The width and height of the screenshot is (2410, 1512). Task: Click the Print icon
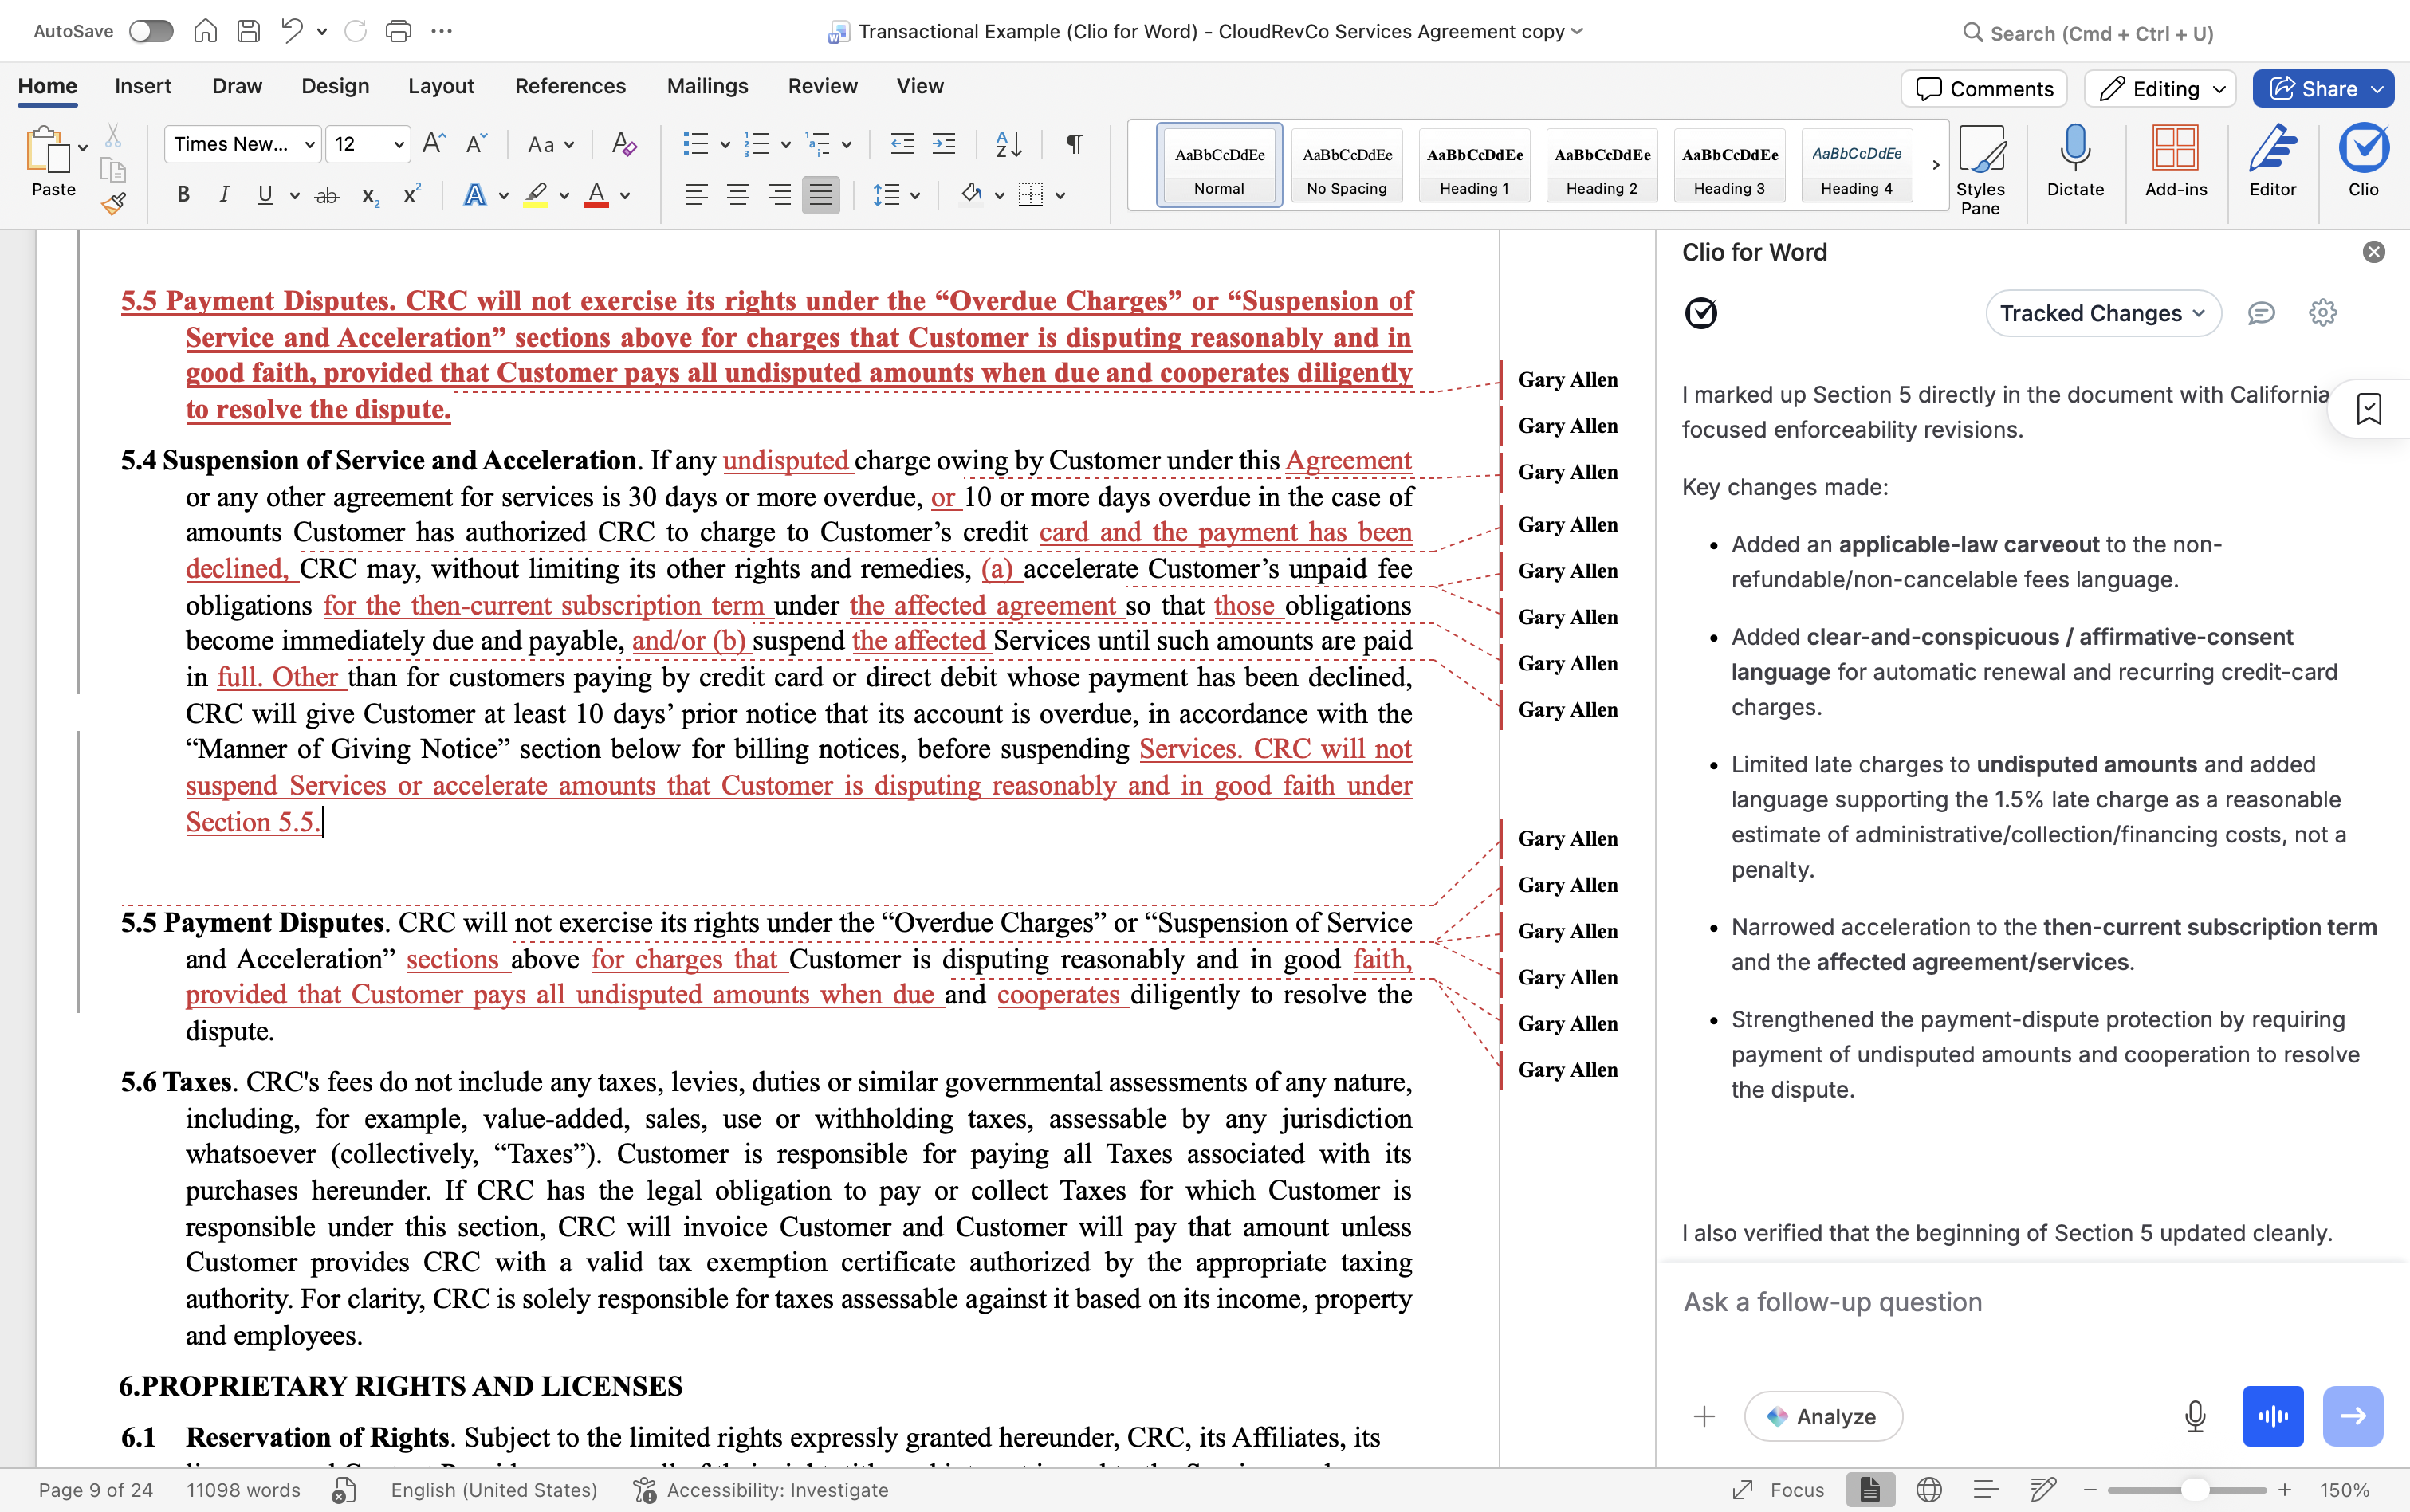[398, 31]
